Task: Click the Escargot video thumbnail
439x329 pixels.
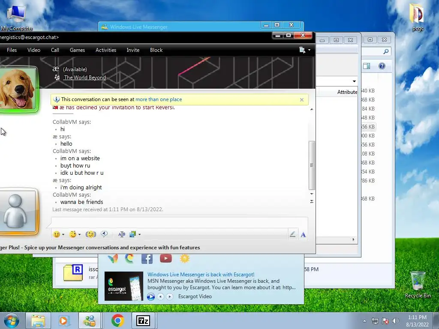Action: pos(124,286)
